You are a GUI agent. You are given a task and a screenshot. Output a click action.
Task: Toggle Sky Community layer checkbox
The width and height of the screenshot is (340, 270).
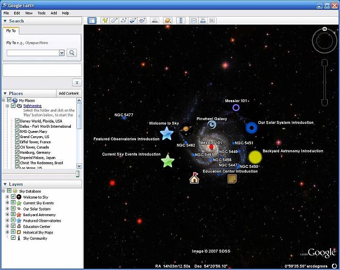pos(13,238)
